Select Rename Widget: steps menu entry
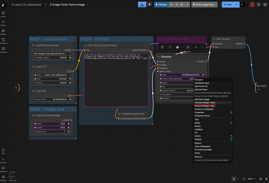The width and height of the screenshot is (269, 183). tap(213, 106)
